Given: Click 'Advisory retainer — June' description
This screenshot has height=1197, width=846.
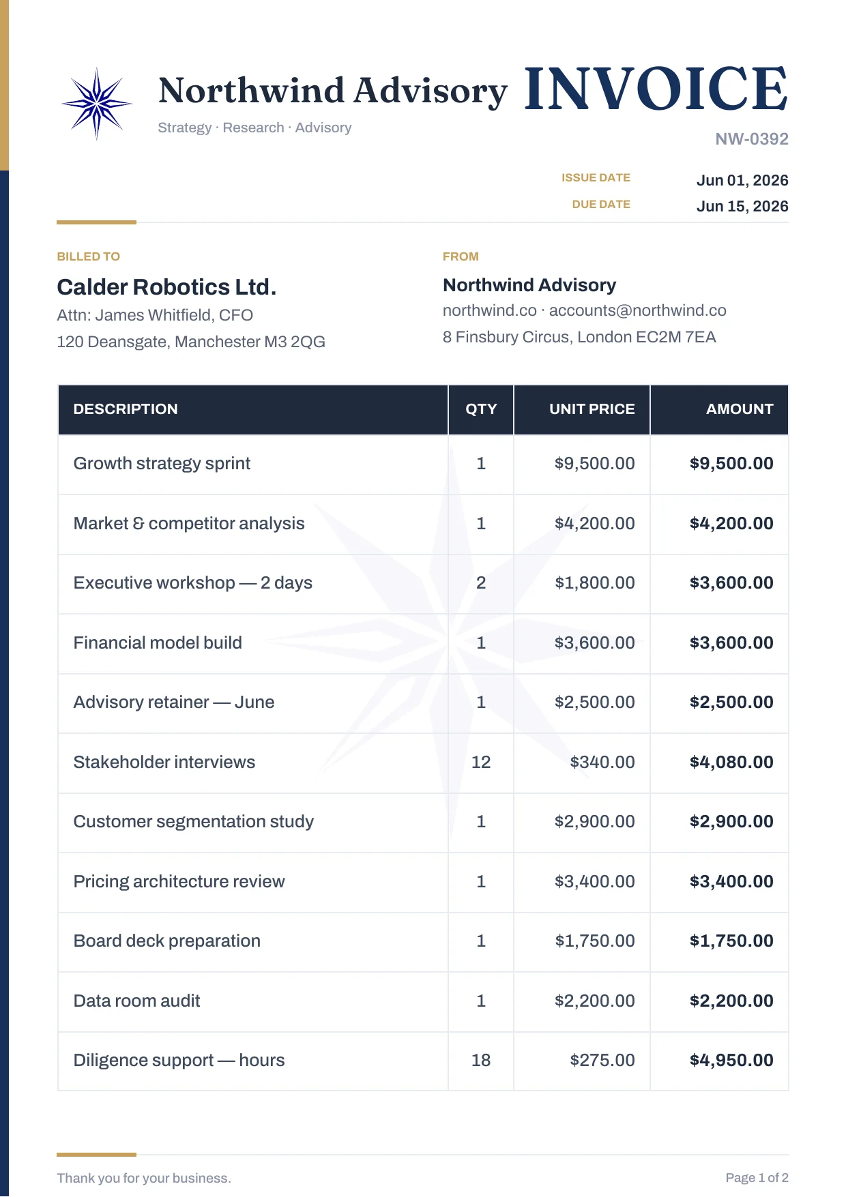Looking at the screenshot, I should pos(174,703).
